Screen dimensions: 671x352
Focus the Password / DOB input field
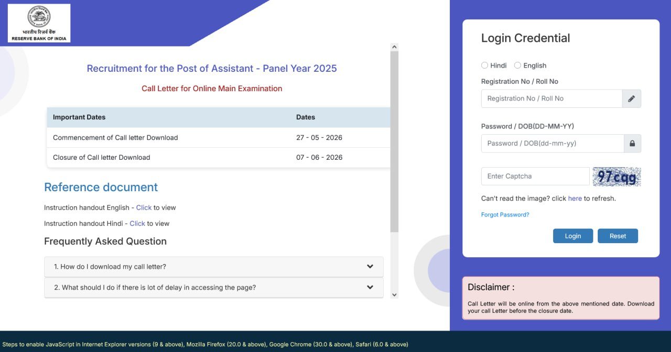(x=553, y=144)
